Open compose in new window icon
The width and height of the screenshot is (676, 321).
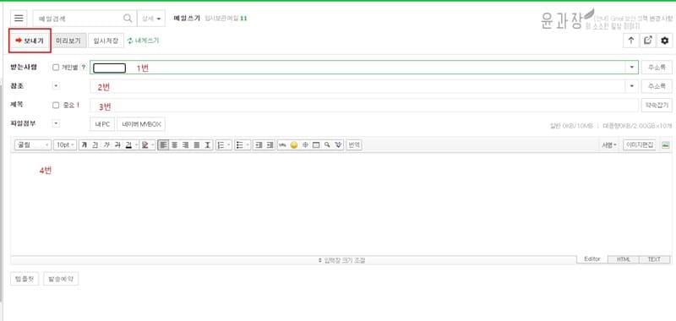click(647, 41)
